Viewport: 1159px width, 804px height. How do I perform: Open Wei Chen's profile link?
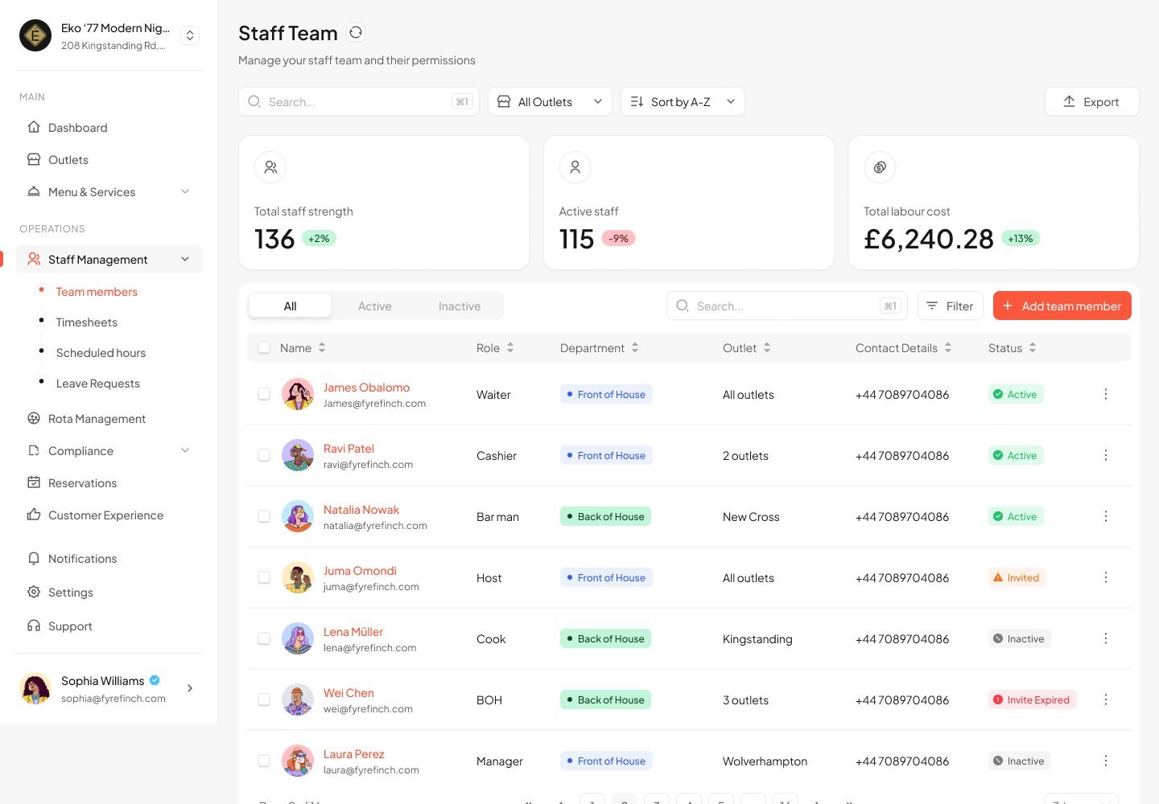tap(349, 692)
